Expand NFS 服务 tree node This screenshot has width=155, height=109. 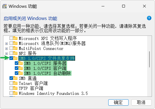click(x=6, y=54)
